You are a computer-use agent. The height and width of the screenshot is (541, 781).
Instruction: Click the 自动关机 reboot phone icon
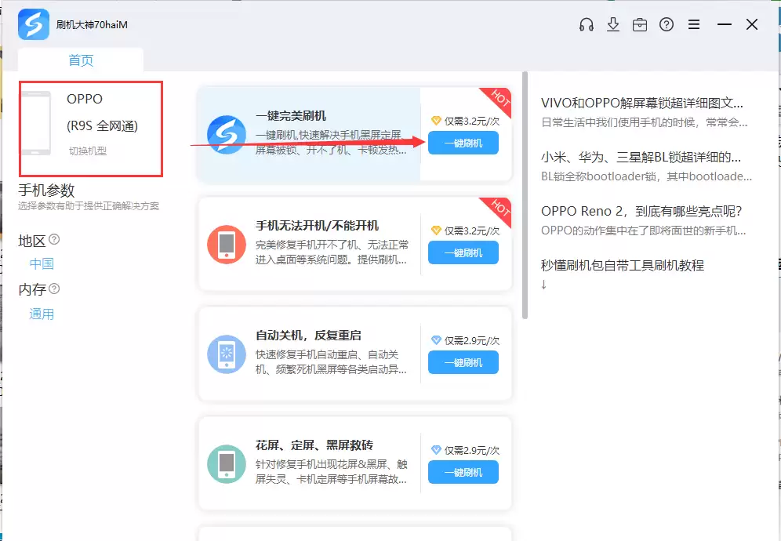(x=227, y=354)
